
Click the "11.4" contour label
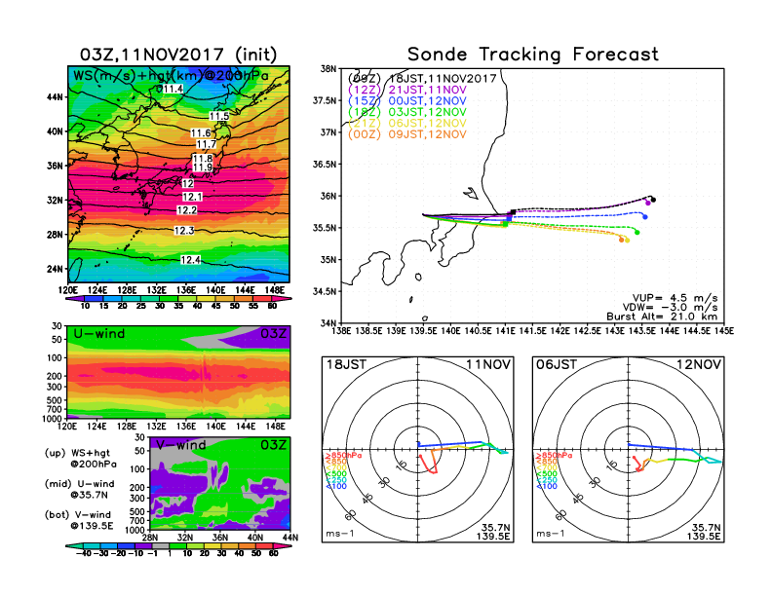173,89
